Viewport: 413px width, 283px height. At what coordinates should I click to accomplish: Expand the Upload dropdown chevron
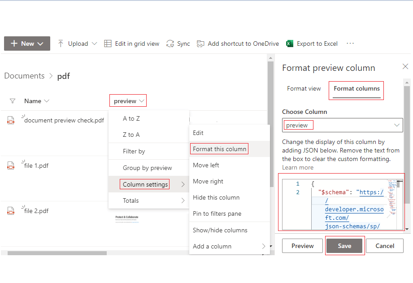(x=94, y=43)
